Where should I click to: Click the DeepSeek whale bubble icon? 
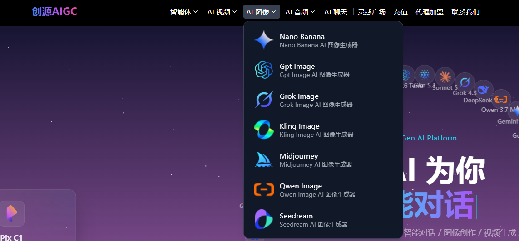(x=483, y=89)
